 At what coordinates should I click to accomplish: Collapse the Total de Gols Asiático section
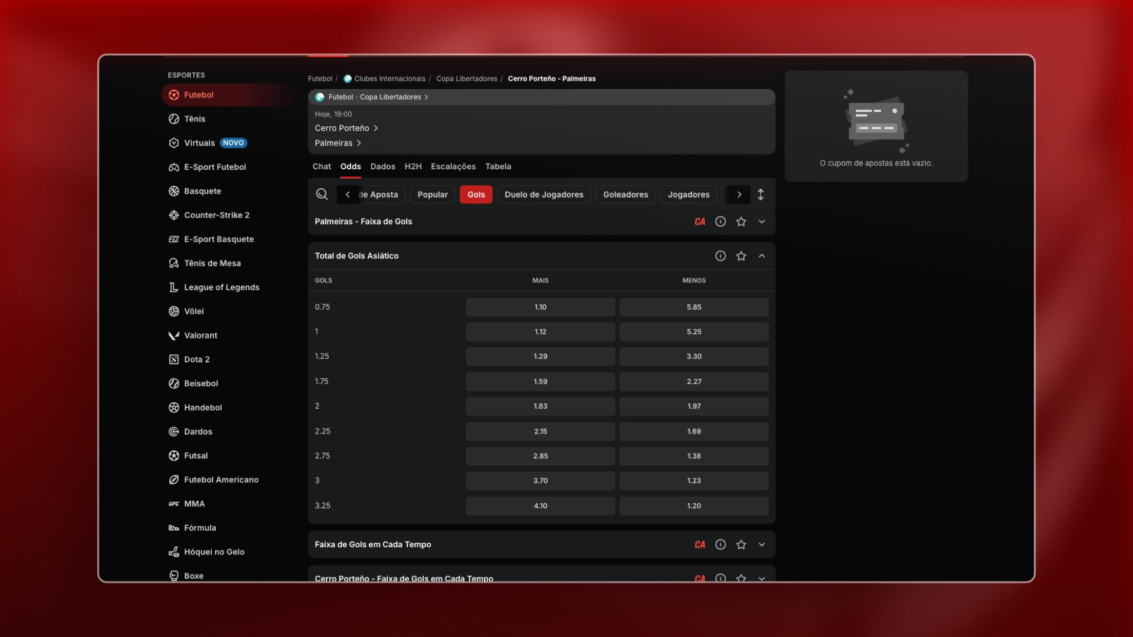762,256
